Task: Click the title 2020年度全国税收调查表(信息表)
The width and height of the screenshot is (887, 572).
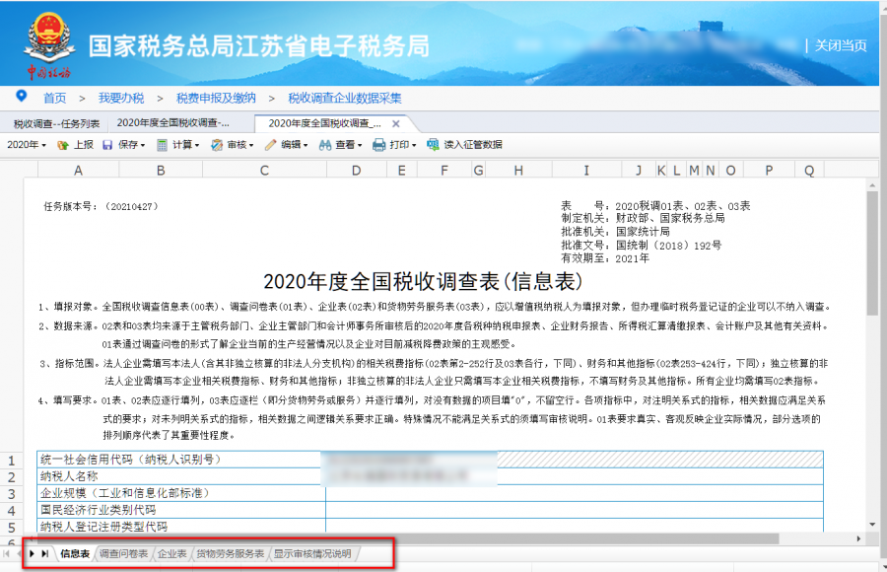Action: pyautogui.click(x=423, y=281)
